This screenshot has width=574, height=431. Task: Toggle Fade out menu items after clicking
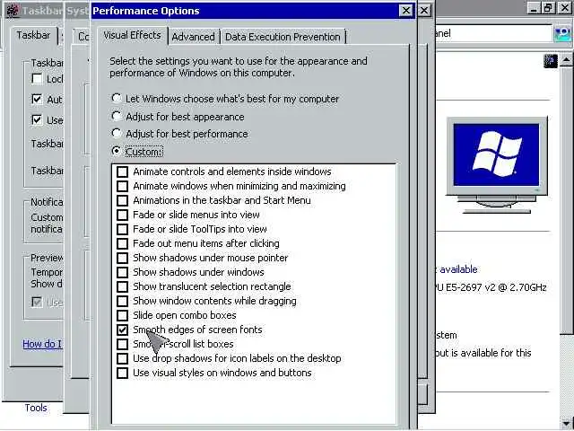[122, 243]
